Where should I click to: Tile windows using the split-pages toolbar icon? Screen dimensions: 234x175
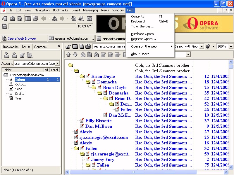90,18
